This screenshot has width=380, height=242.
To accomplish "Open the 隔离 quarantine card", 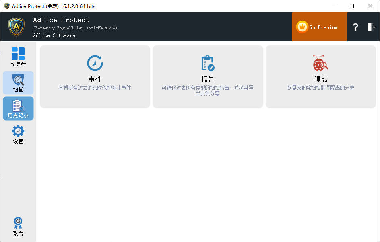I will pyautogui.click(x=321, y=77).
